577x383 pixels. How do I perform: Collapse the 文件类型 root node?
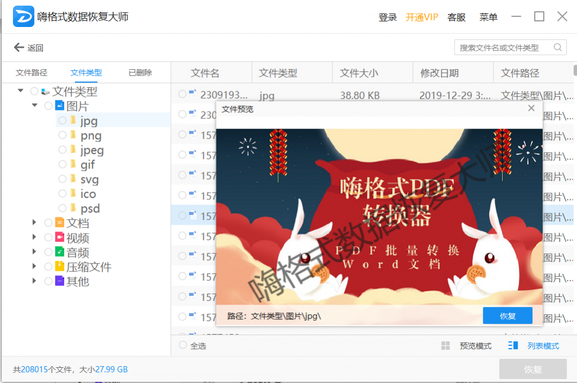tap(21, 91)
